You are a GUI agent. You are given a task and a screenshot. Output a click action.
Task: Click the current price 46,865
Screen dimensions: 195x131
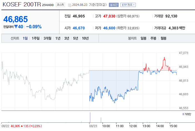tap(16, 19)
